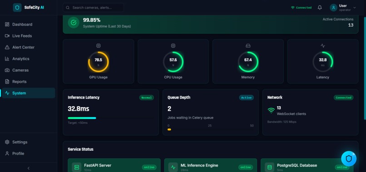Click the Analytics bar chart icon
This screenshot has height=172, width=366.
coord(7,59)
